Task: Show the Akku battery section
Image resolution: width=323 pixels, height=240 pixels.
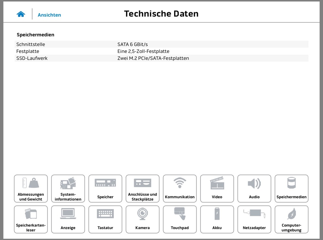Action: click(217, 219)
